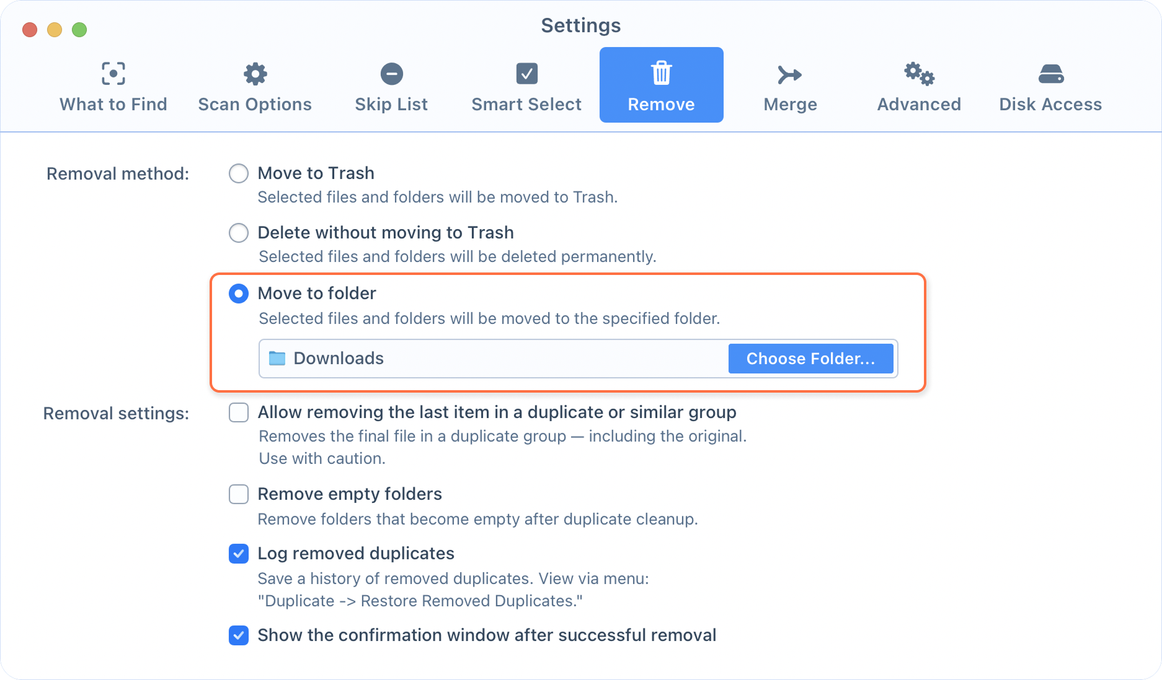Click the 'Move to Trash' label text

(x=316, y=173)
